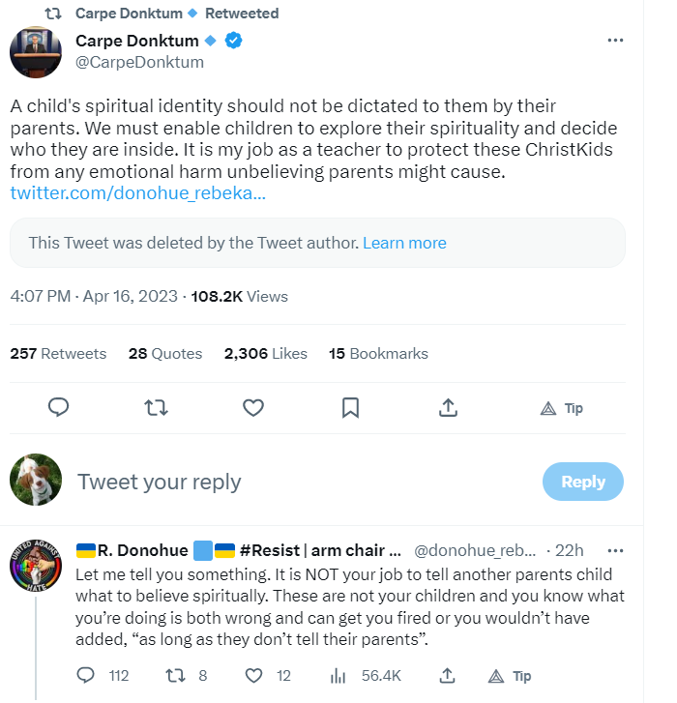Open comments on R. Donohue's reply
Image resolution: width=677 pixels, height=703 pixels.
(86, 675)
